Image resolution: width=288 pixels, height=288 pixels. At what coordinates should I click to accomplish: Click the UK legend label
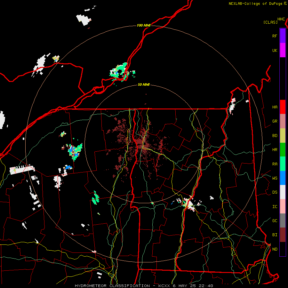[275, 50]
